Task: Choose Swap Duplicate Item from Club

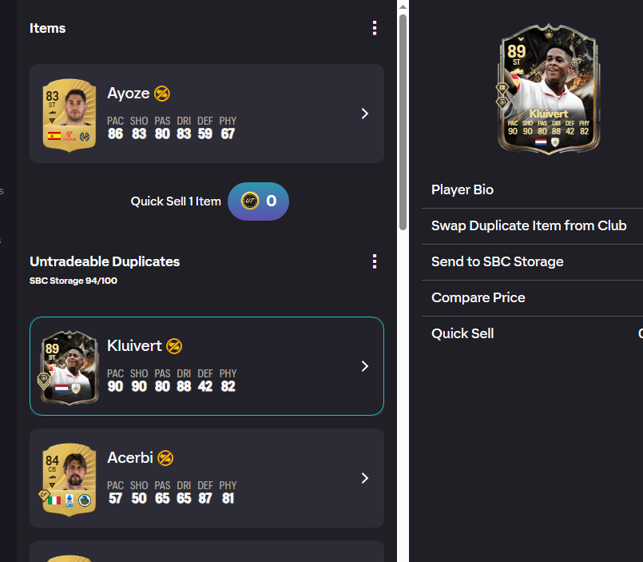Action: click(x=530, y=225)
